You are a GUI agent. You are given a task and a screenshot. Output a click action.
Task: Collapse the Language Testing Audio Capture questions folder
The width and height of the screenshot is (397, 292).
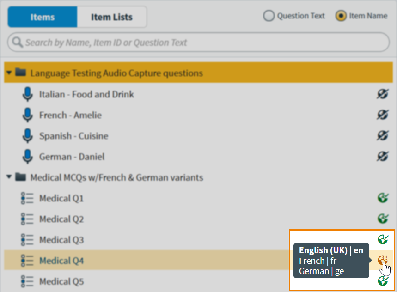[x=9, y=73]
